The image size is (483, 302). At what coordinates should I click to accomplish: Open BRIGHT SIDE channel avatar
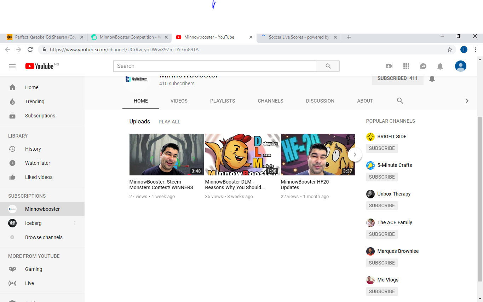tap(370, 137)
